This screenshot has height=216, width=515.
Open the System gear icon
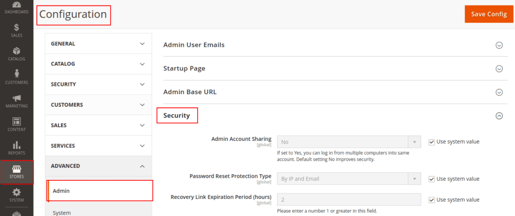pos(17,193)
